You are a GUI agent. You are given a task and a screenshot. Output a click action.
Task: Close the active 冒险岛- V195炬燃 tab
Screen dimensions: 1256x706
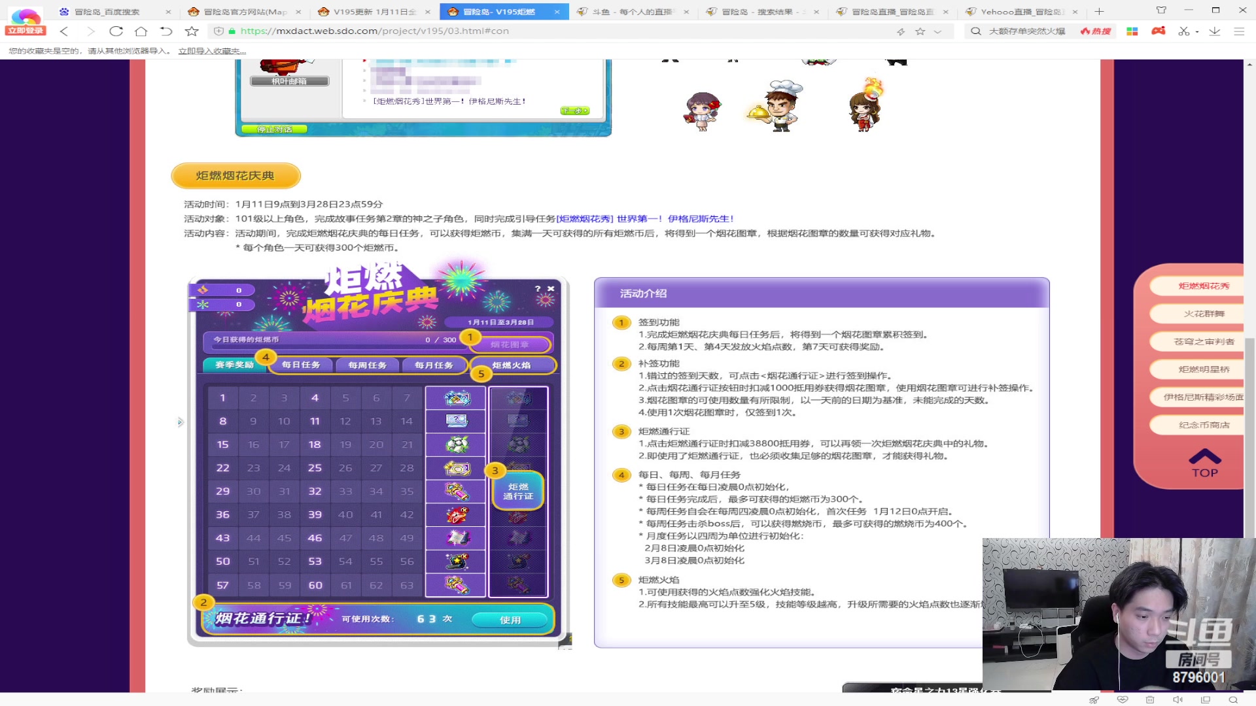pos(557,12)
